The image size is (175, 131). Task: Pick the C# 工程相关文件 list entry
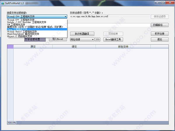[x=37, y=25]
